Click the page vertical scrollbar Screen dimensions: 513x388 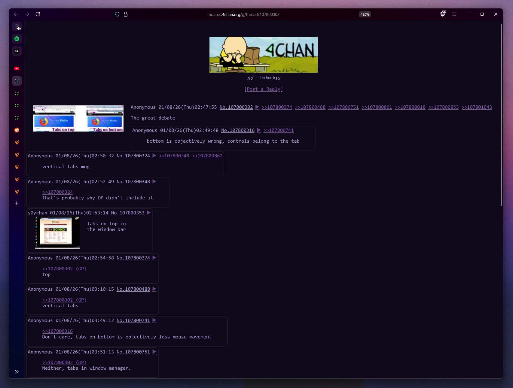502,115
